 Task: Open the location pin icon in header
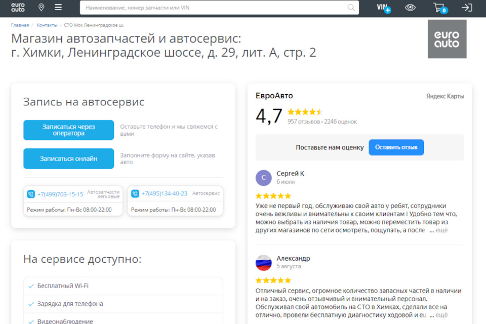pos(41,8)
